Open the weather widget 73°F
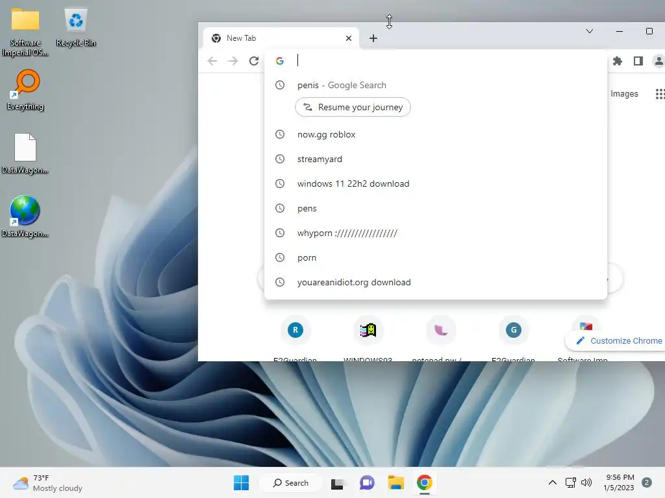 (47, 482)
